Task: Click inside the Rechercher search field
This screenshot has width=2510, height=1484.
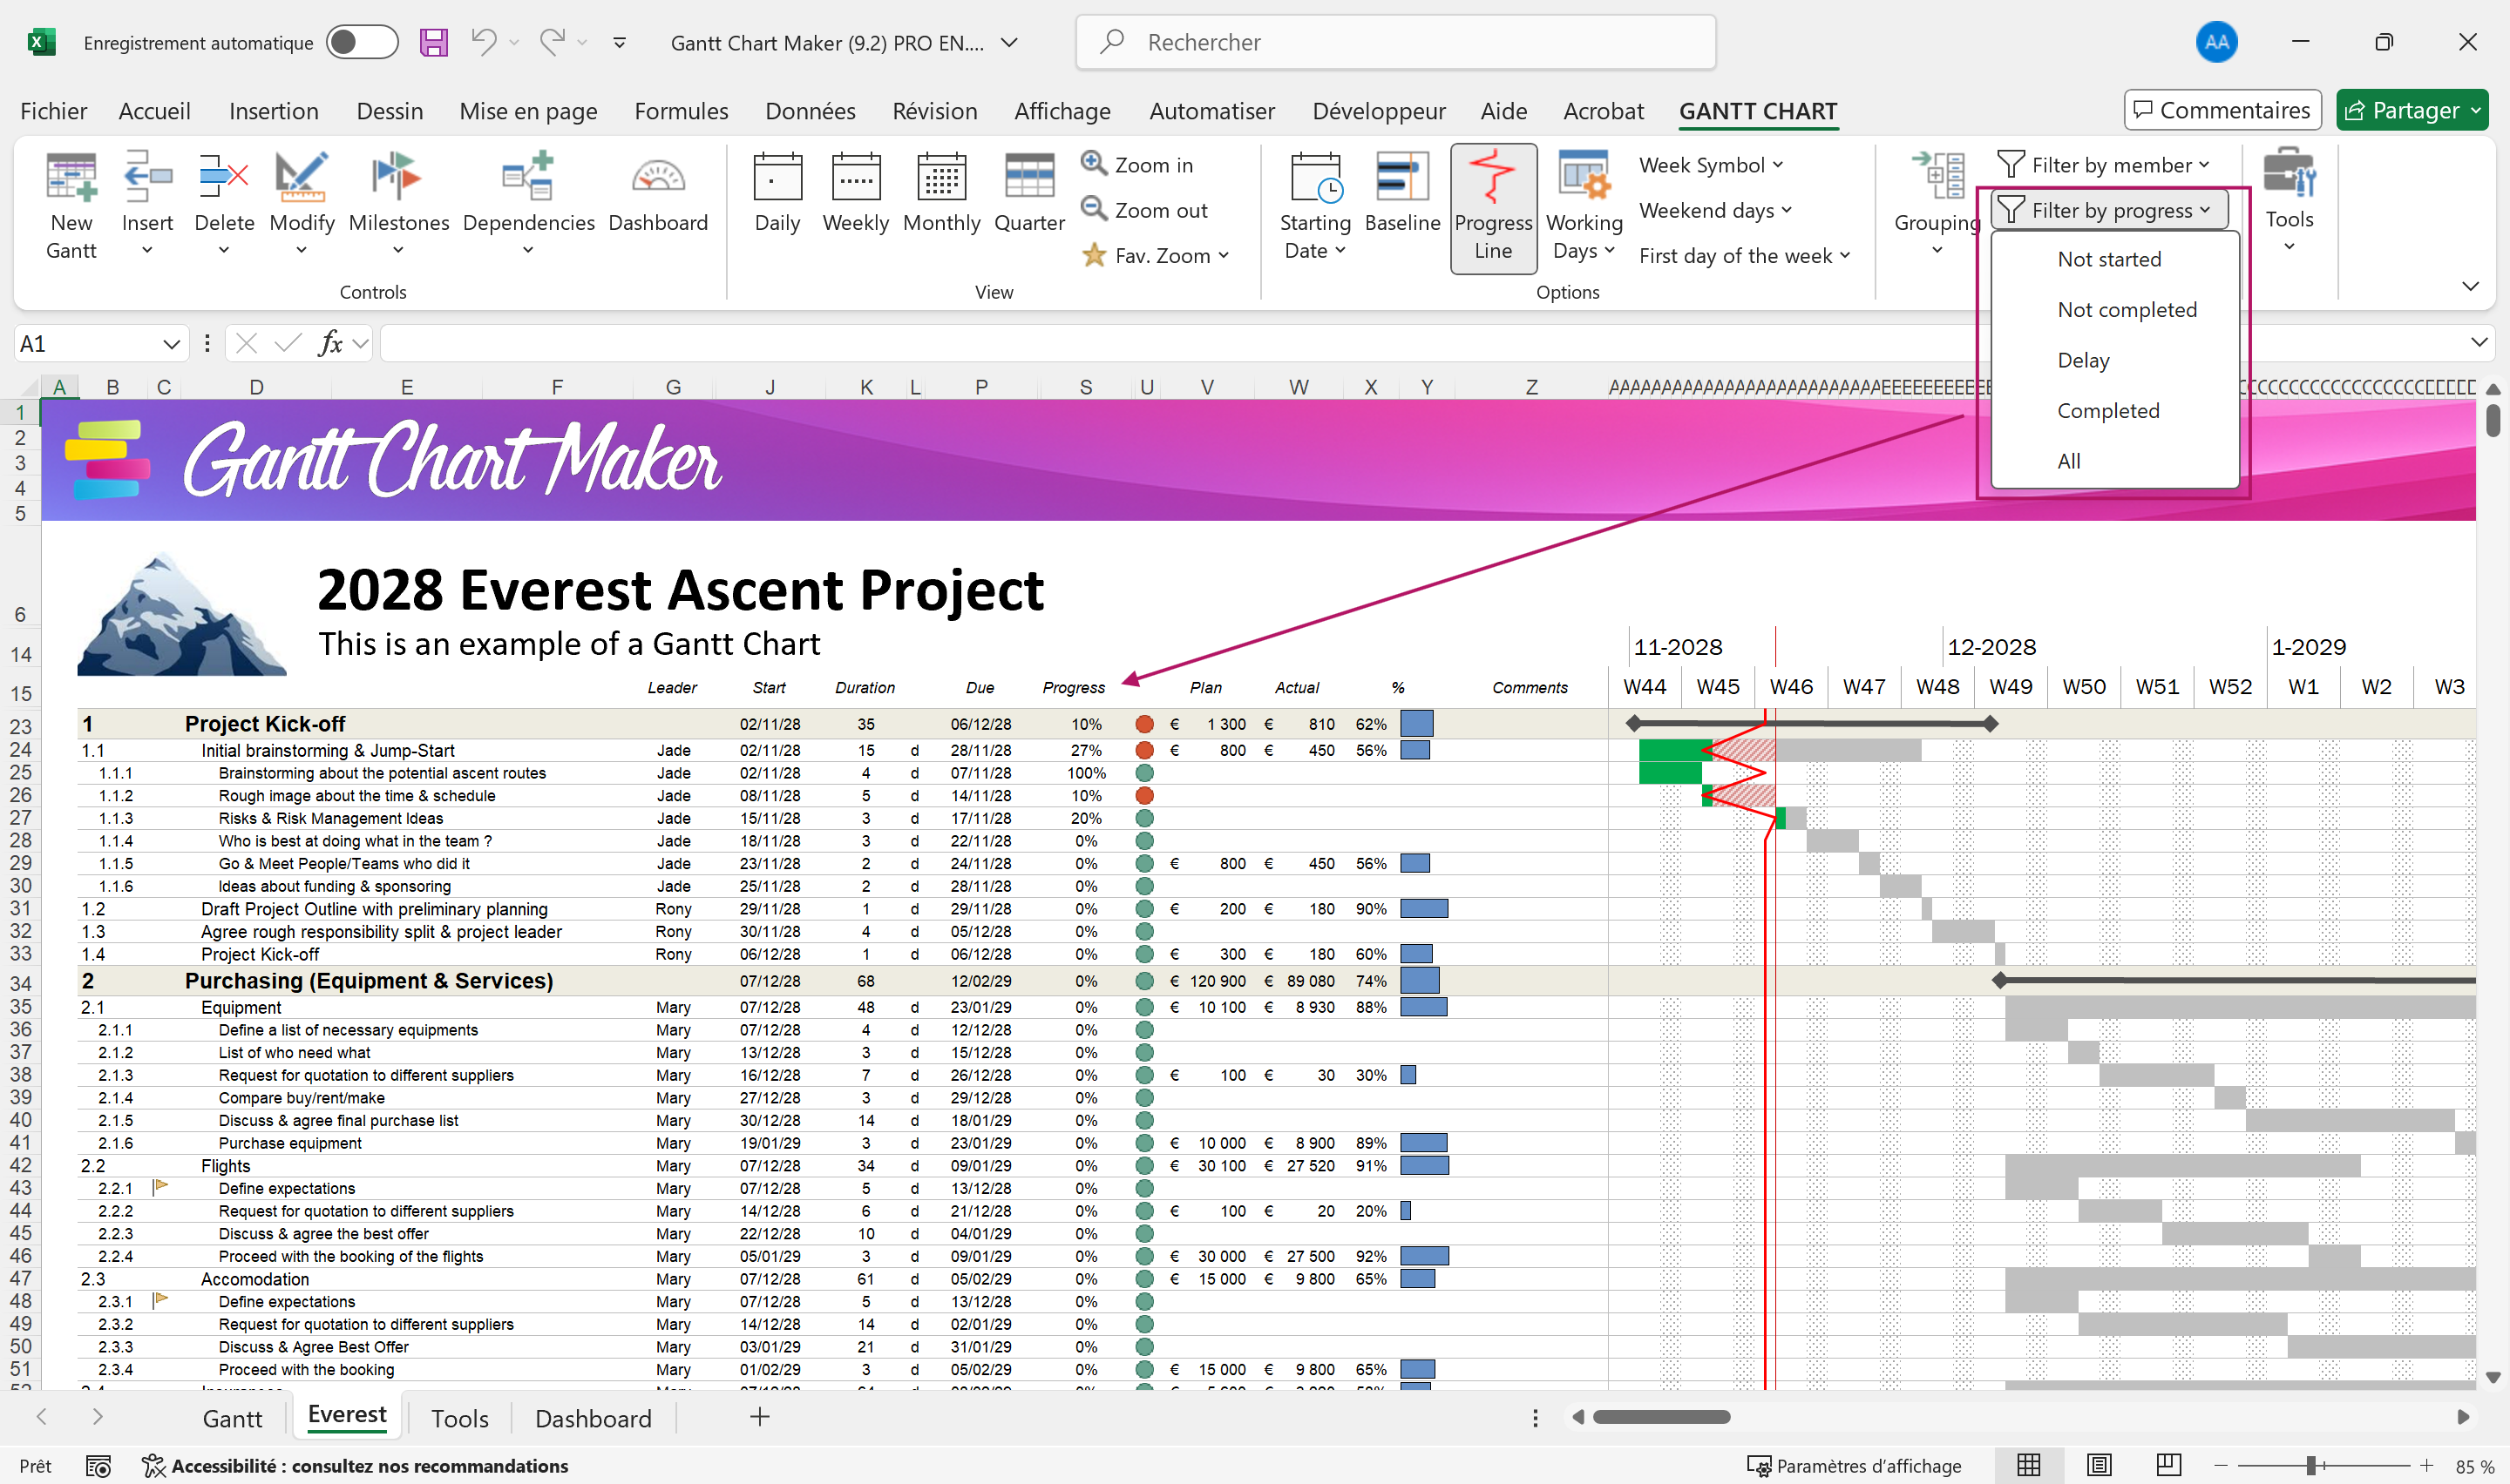Action: click(x=1394, y=42)
